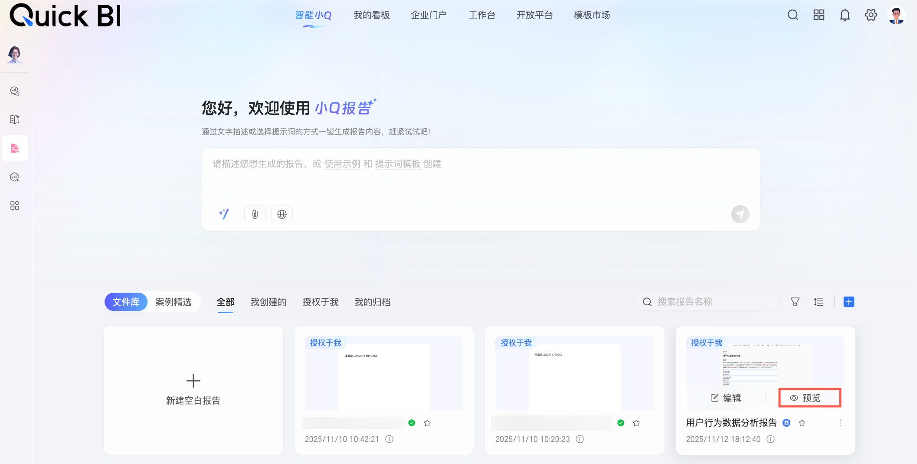Click blue badge icon beside 用户行为数据分析报告
917x464 pixels.
click(x=786, y=423)
